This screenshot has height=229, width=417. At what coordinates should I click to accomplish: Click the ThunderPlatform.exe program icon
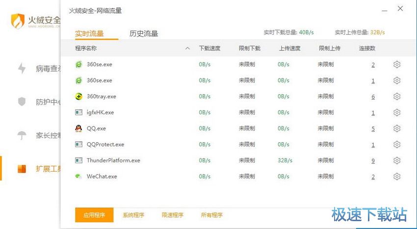[x=78, y=160]
